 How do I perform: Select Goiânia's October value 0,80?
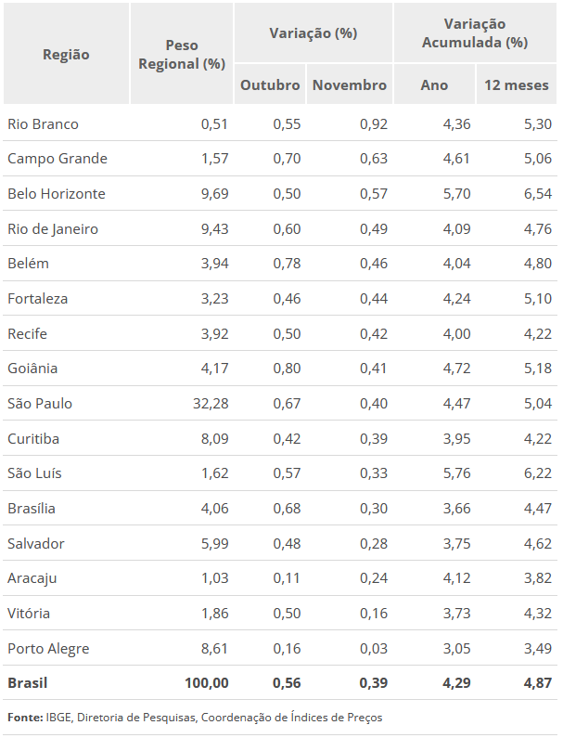click(287, 368)
